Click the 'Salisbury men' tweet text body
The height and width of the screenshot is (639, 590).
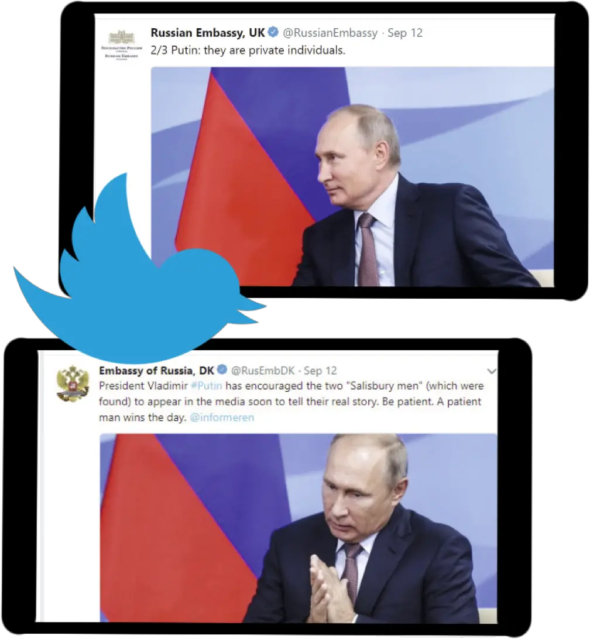coord(291,401)
